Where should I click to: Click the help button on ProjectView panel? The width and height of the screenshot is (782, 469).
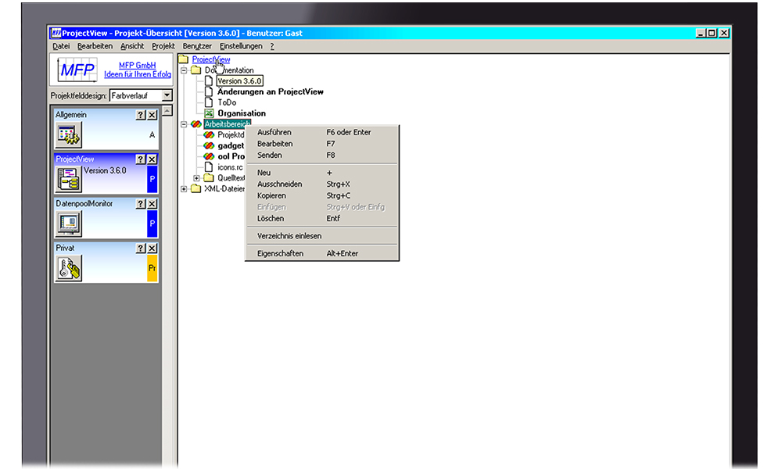141,159
